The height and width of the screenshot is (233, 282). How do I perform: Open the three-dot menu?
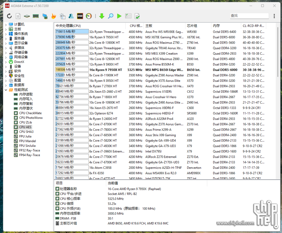(x=274, y=16)
